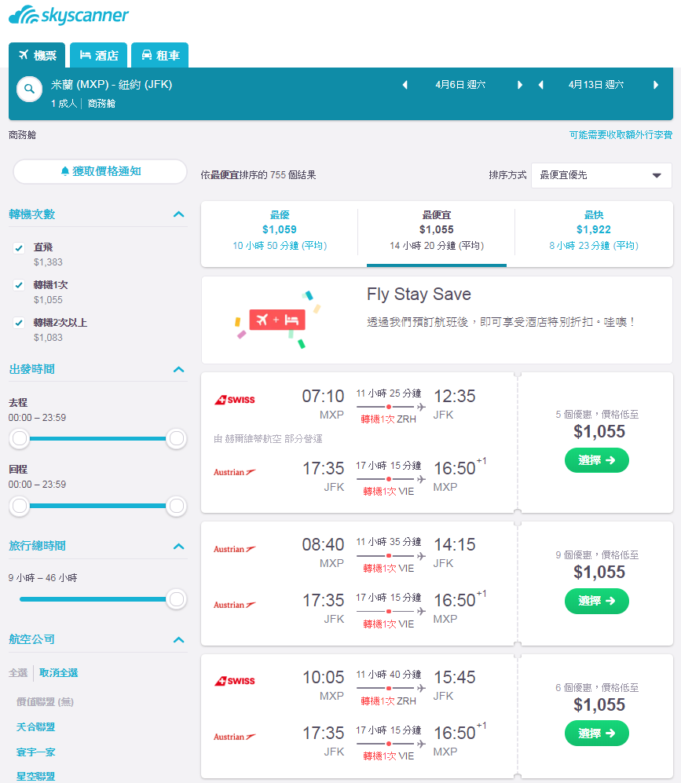Screen dimensions: 681x783
Task: Select the 最優 $1,059 tab
Action: pos(280,230)
